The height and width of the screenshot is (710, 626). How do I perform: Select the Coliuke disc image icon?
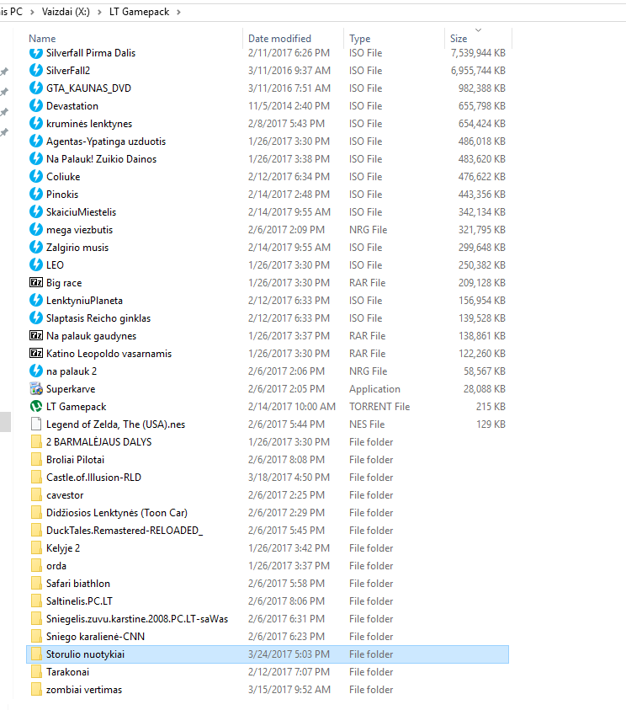36,177
